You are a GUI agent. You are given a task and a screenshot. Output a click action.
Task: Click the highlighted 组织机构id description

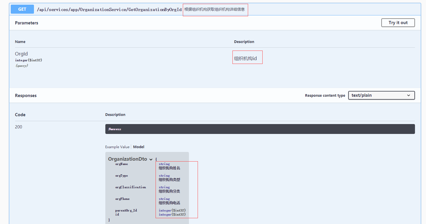click(x=247, y=57)
